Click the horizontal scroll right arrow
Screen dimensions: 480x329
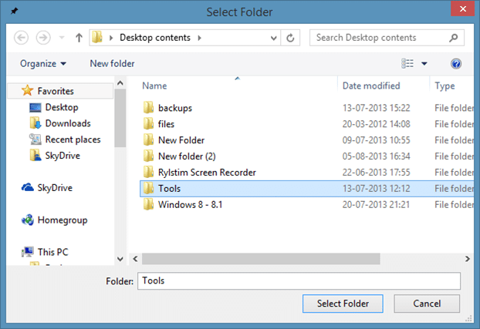point(467,259)
